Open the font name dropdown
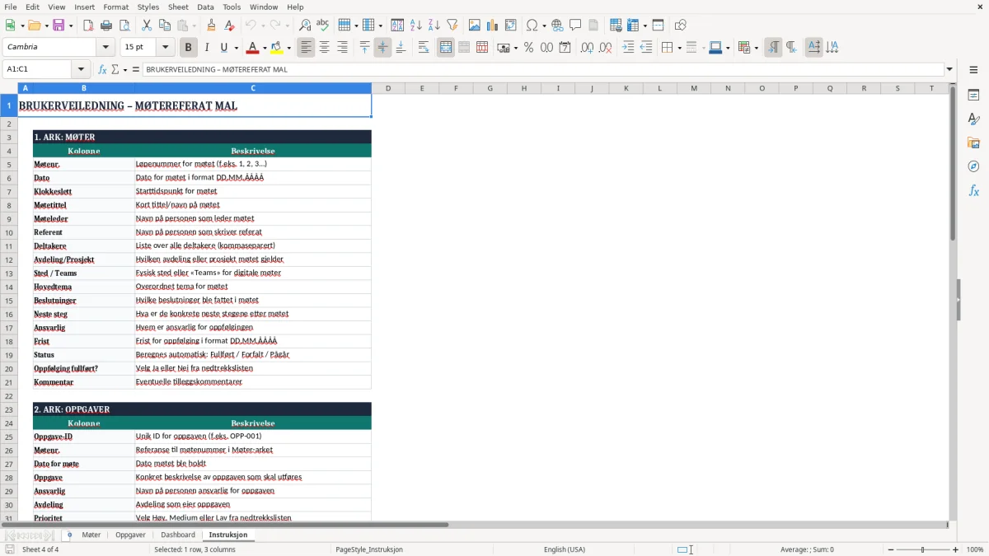The width and height of the screenshot is (989, 556). (x=105, y=48)
